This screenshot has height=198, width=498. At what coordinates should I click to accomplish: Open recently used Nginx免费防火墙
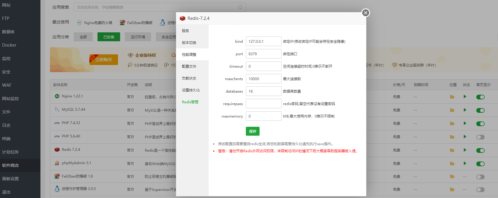[95, 23]
